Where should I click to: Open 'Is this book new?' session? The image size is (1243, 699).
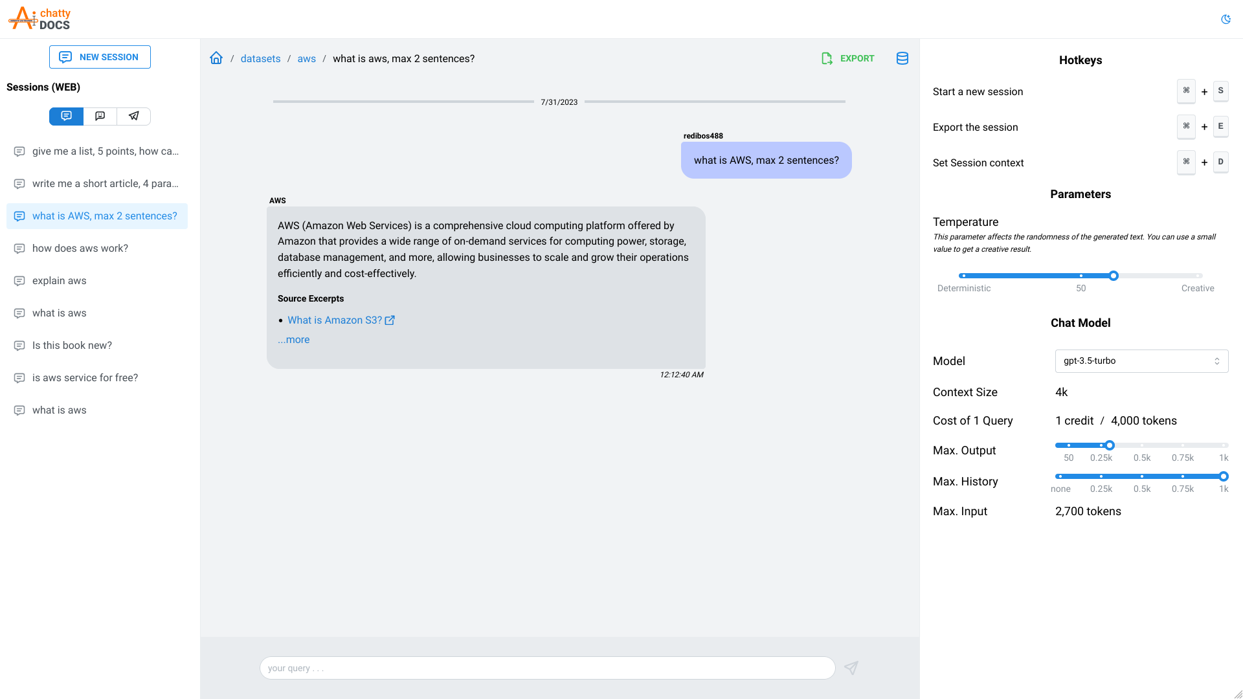coord(72,346)
